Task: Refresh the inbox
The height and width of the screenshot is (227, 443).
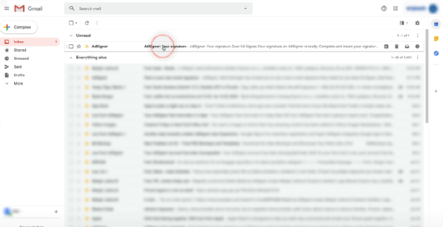Action: [87, 23]
